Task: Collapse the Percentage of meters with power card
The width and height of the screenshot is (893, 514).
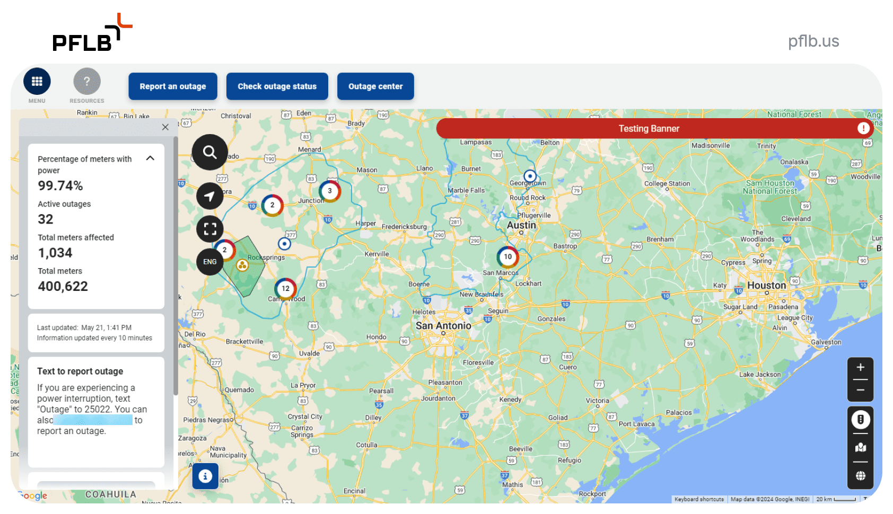Action: pyautogui.click(x=150, y=158)
